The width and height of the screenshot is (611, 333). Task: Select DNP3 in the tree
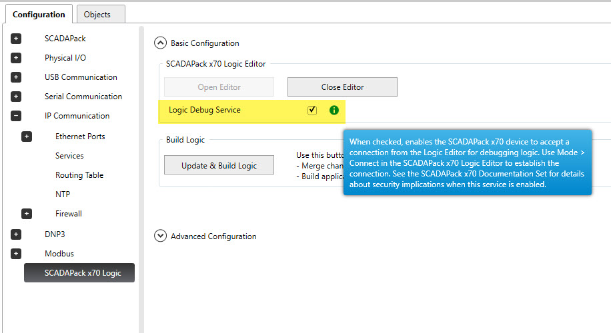[55, 234]
